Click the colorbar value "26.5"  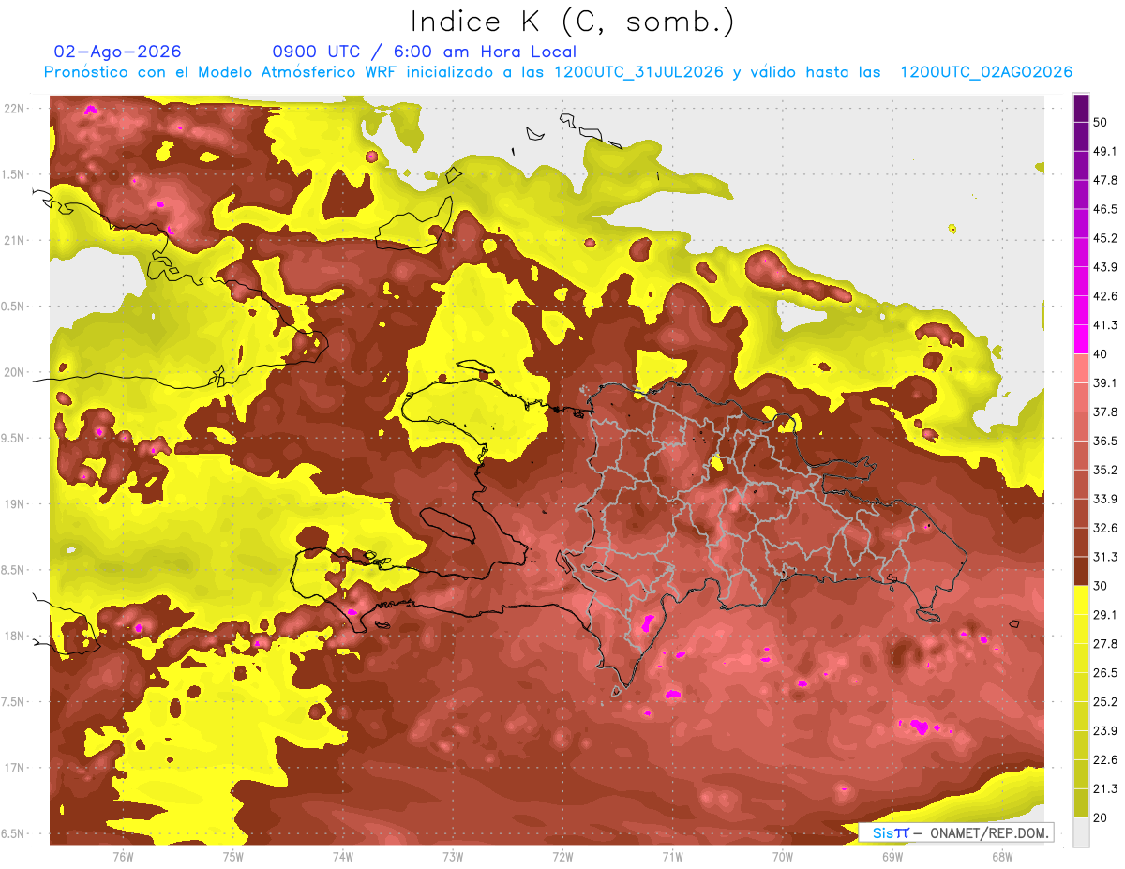1104,672
